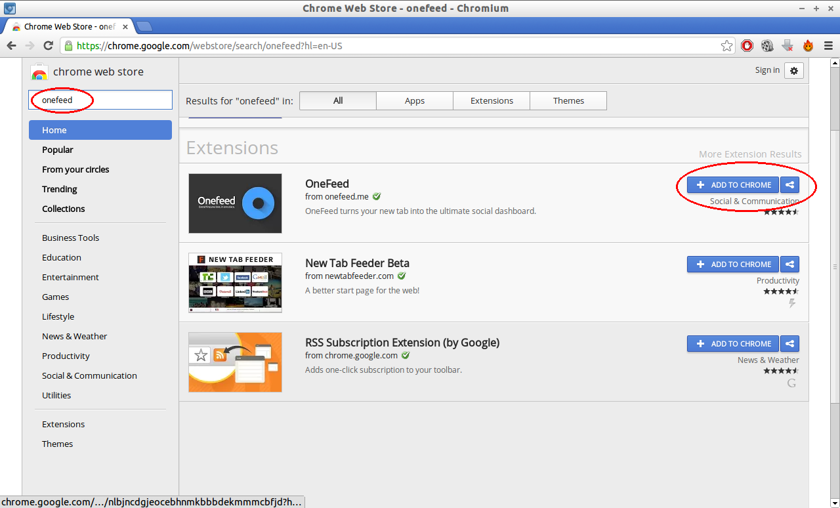The image size is (840, 508).
Task: Click the Google G icon under News & Weather
Action: point(791,383)
